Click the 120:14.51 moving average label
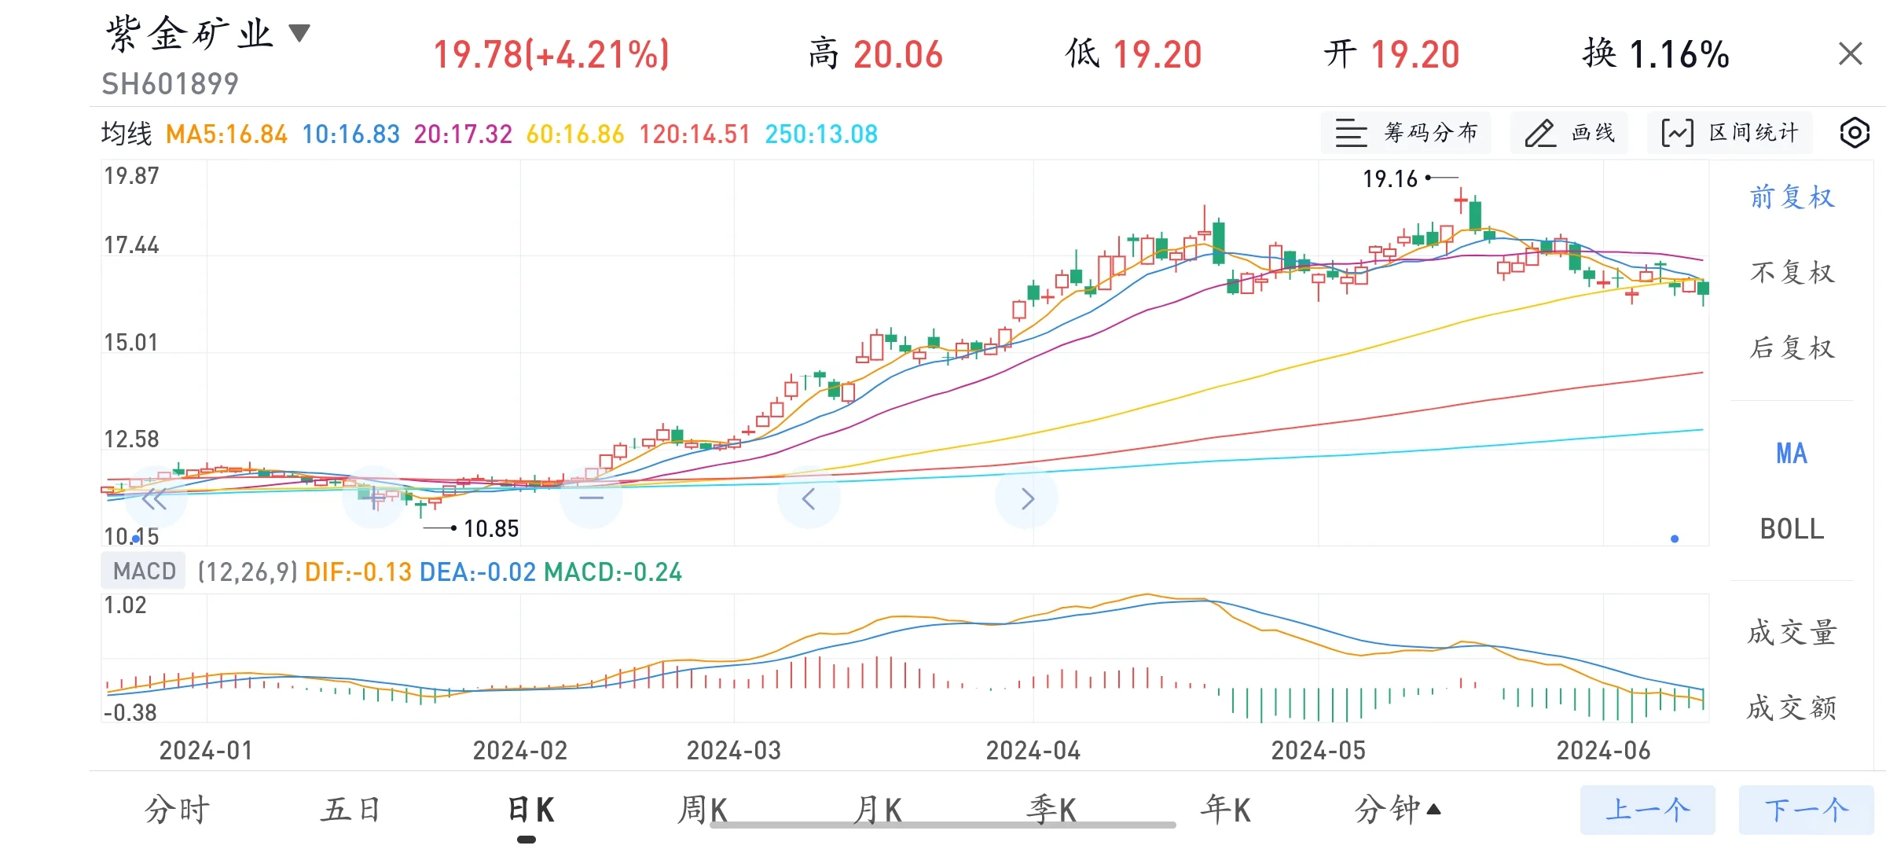1886x849 pixels. point(695,134)
